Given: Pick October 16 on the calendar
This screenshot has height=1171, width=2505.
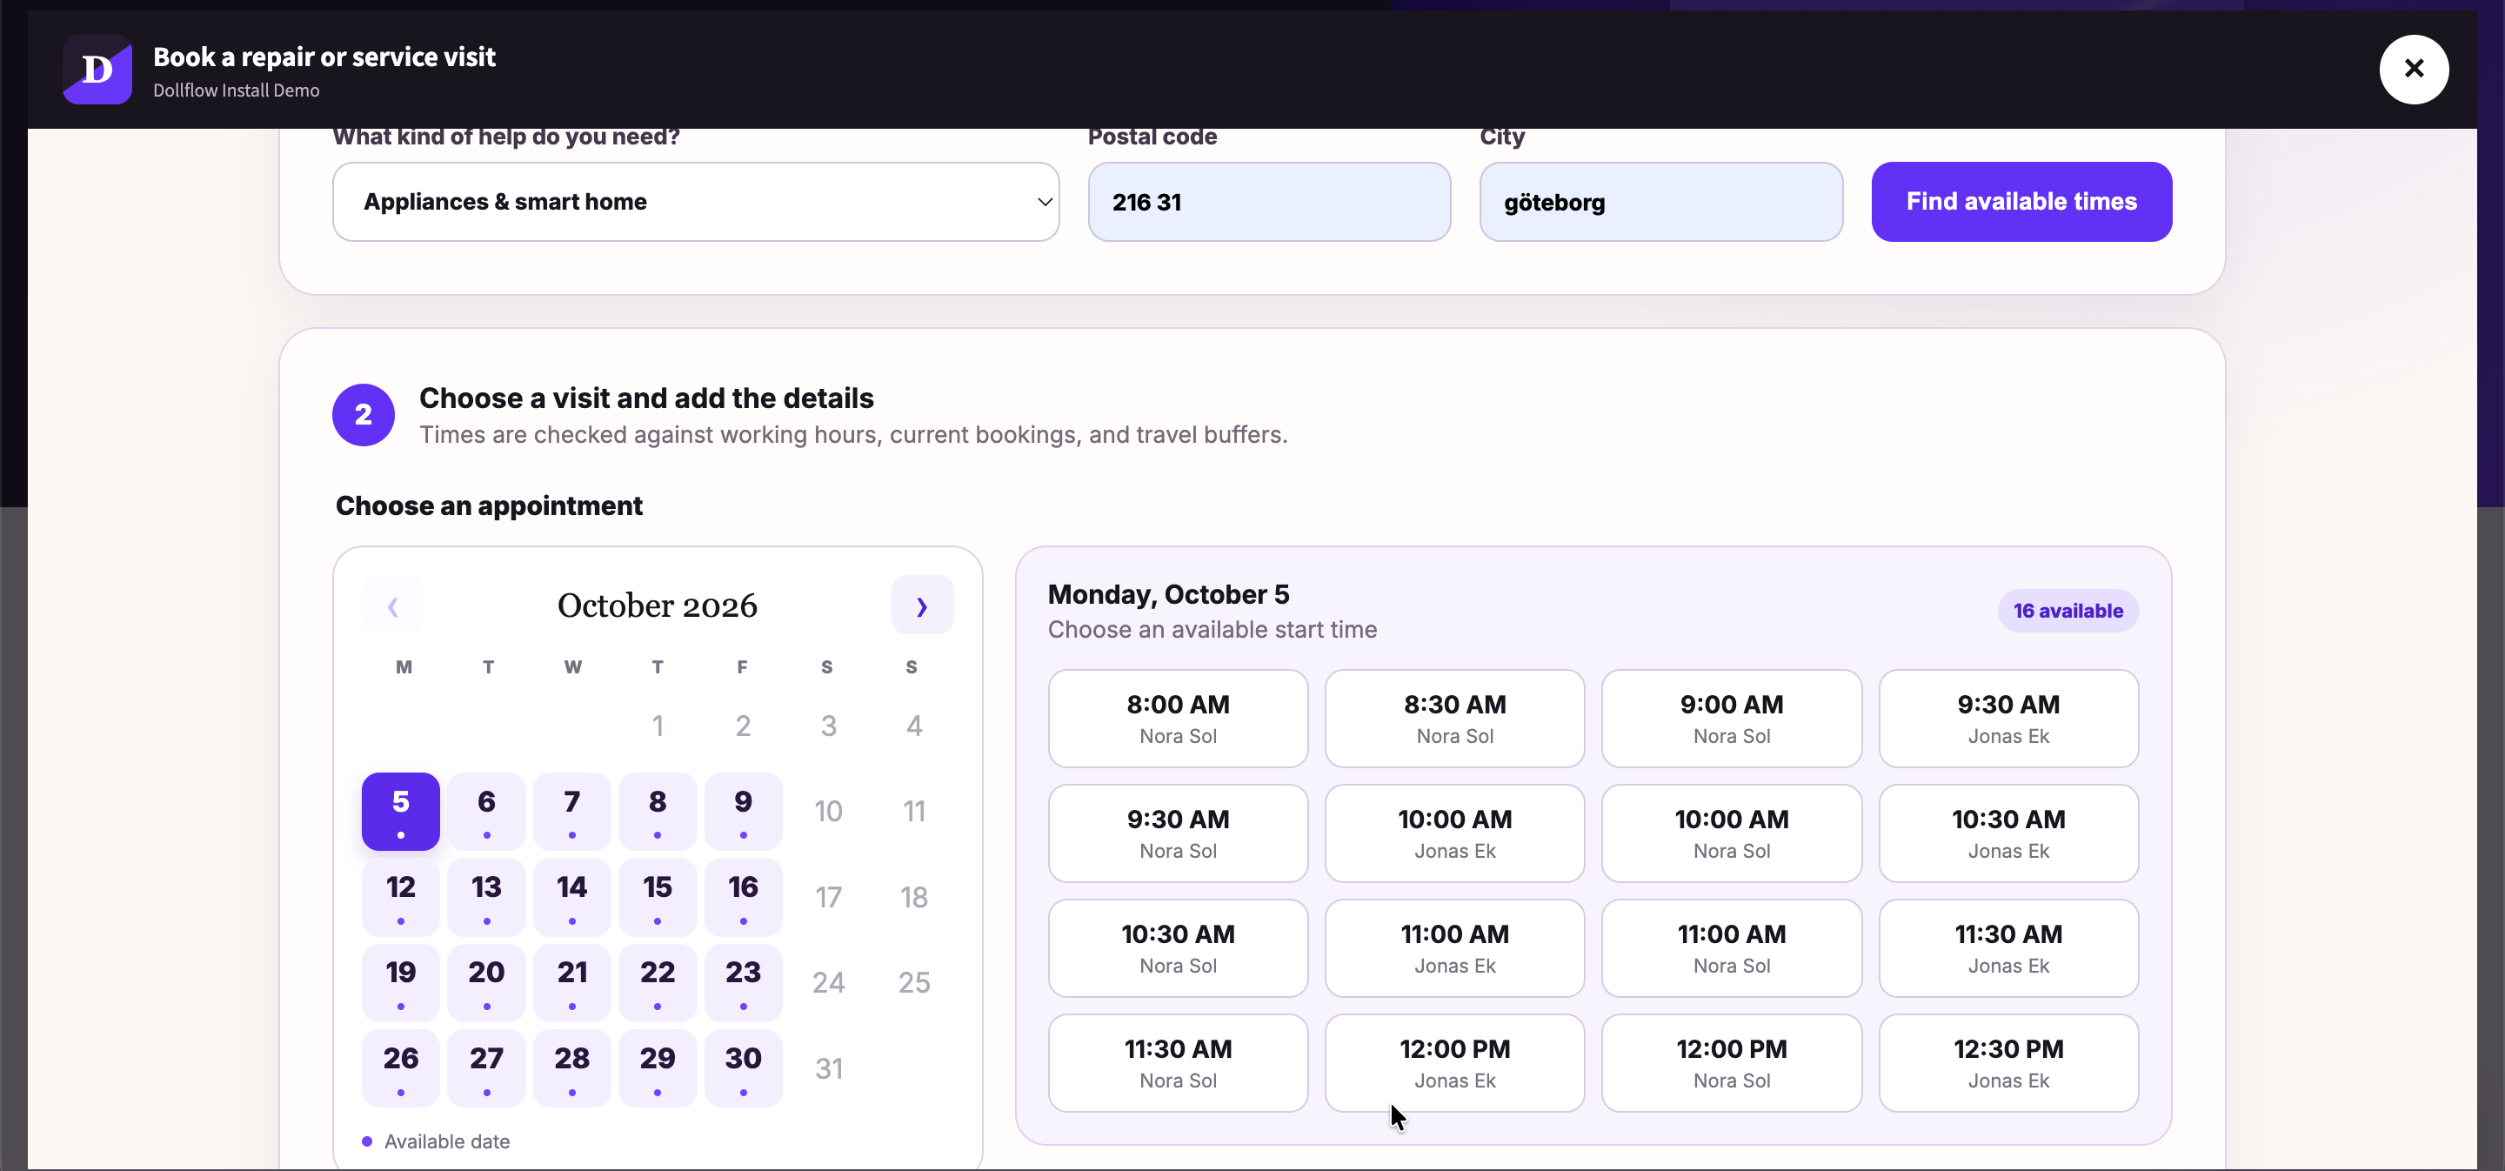Looking at the screenshot, I should [743, 897].
